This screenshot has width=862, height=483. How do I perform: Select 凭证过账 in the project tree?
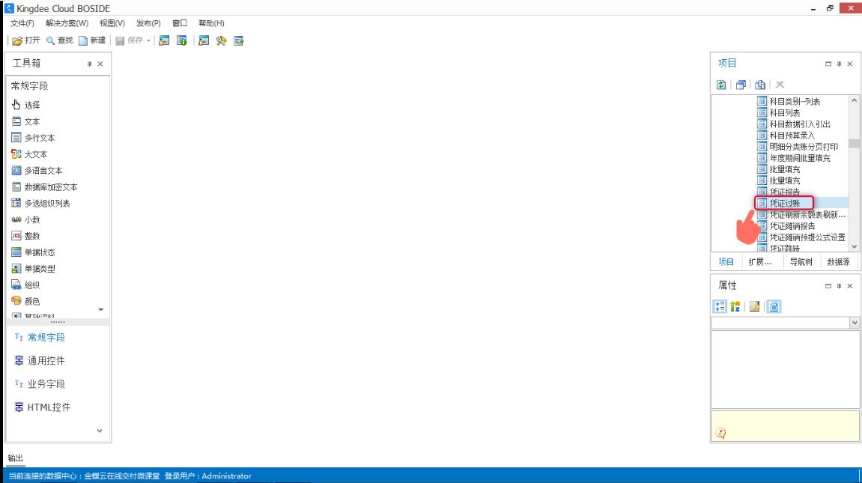point(785,203)
